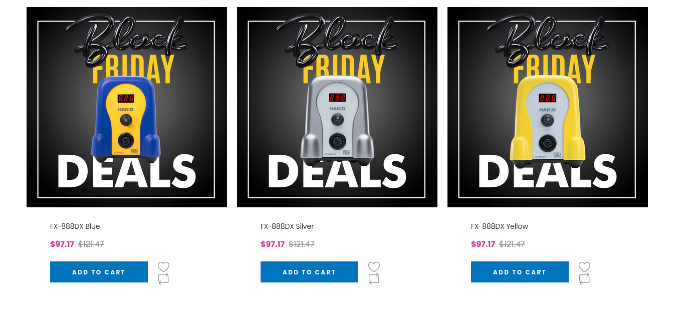The width and height of the screenshot is (698, 313).
Task: Add FX-888DX Yellow to wishlist (heart icon)
Action: tap(584, 266)
